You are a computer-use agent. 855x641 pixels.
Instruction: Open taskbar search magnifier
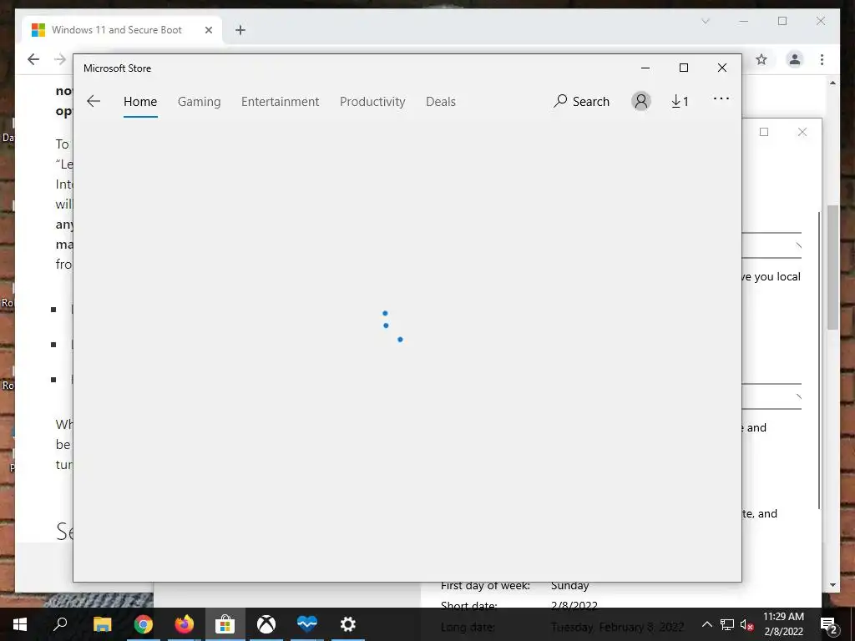pyautogui.click(x=60, y=624)
